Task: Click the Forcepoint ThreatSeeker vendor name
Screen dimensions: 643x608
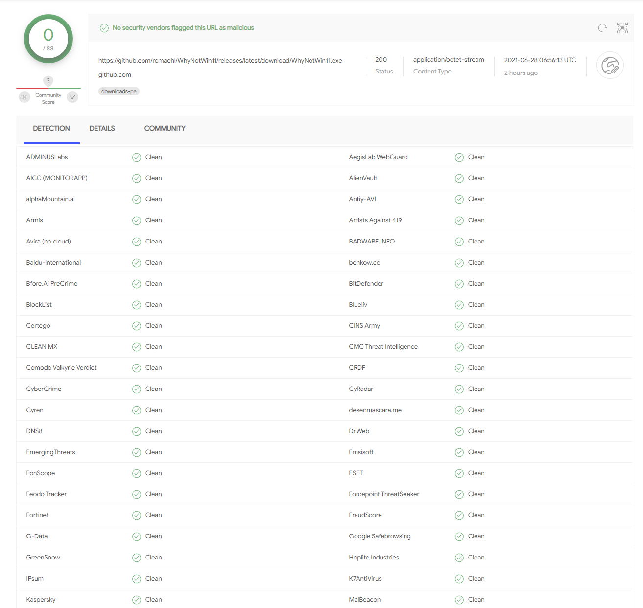Action: (384, 494)
